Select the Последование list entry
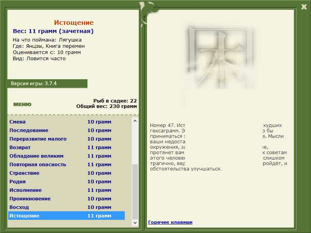311x233 pixels. pyautogui.click(x=66, y=130)
